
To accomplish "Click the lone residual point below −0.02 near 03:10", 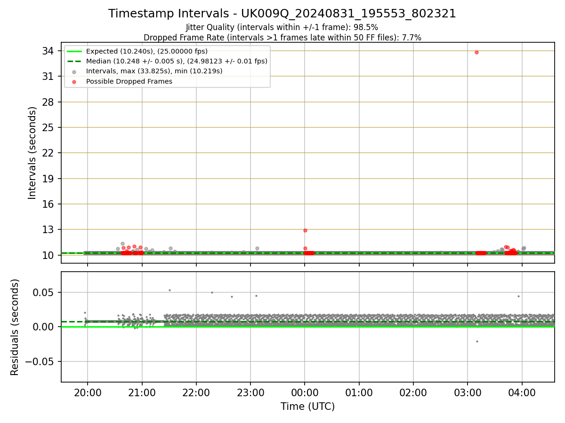I will click(477, 341).
